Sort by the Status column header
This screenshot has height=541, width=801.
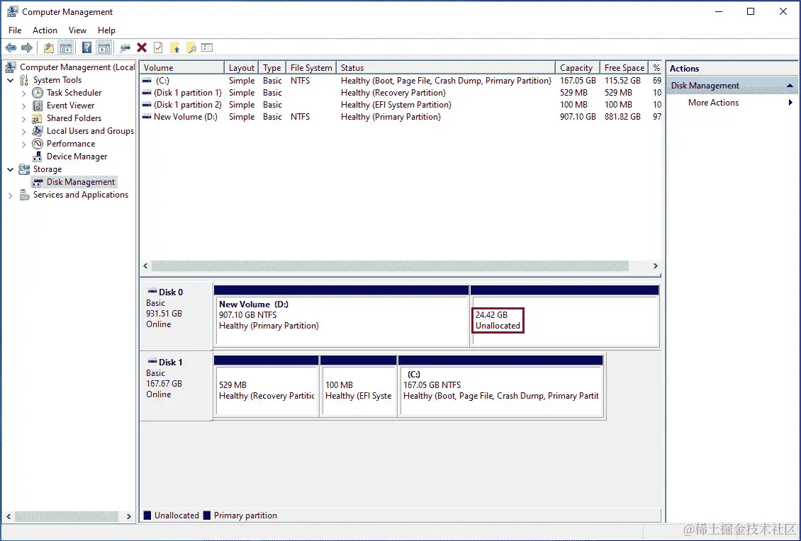446,68
